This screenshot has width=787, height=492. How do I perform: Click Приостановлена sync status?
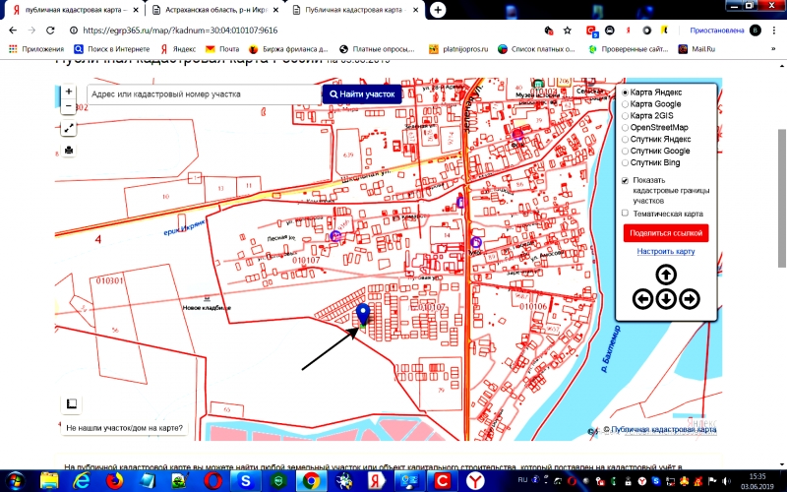717,31
